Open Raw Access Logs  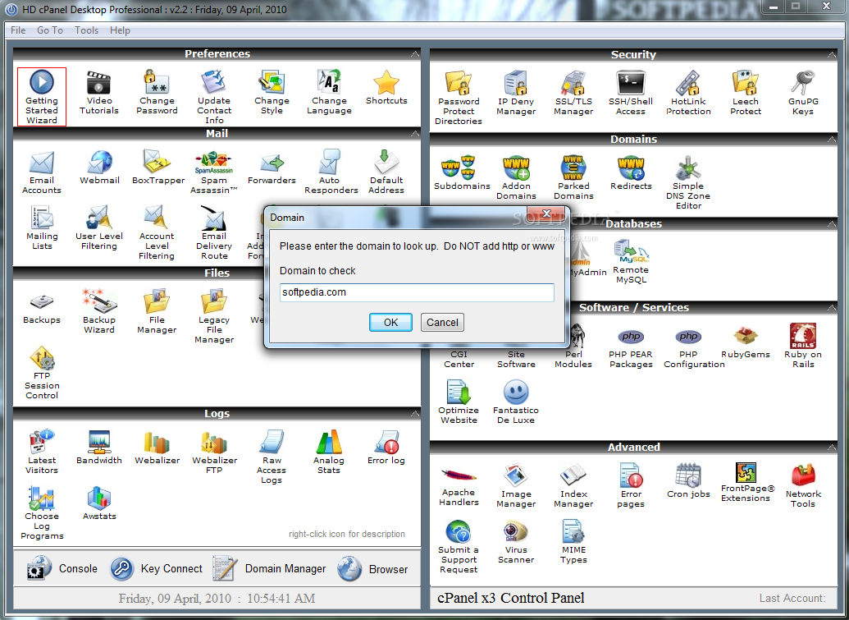272,457
